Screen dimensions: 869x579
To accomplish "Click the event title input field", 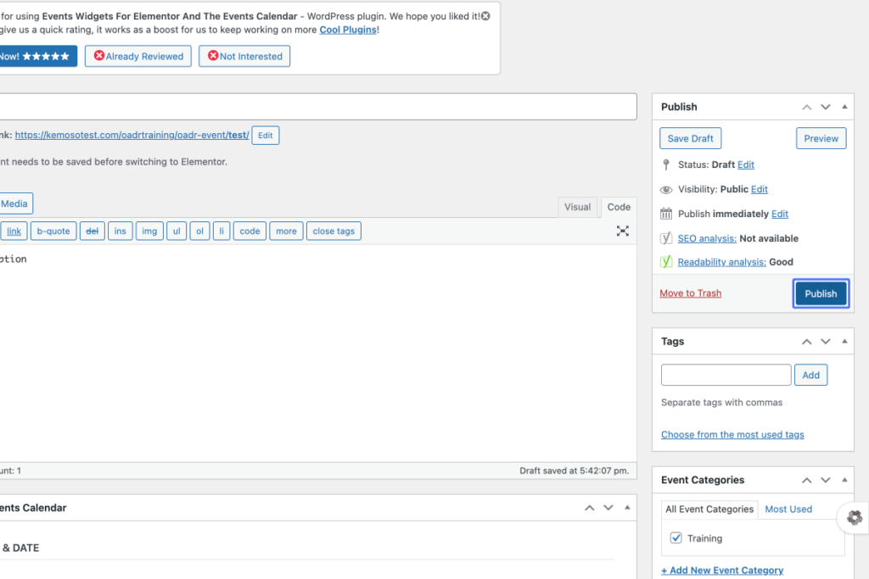I will pos(318,106).
